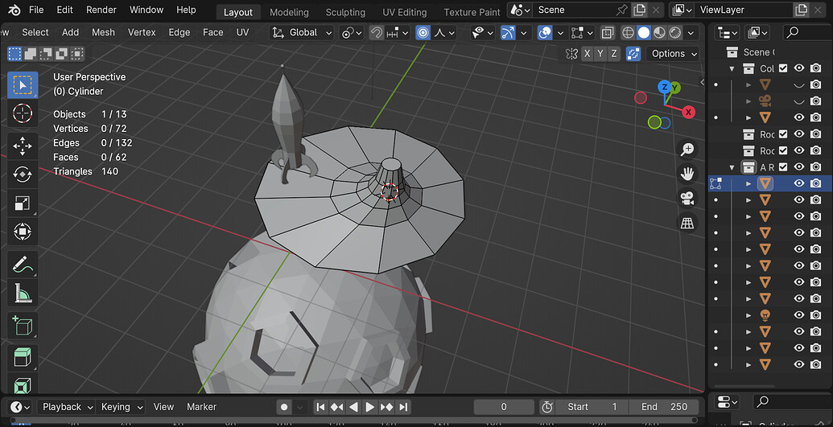Screen dimensions: 833x427
Task: Switch to orthographic grid view icon
Action: pyautogui.click(x=687, y=223)
